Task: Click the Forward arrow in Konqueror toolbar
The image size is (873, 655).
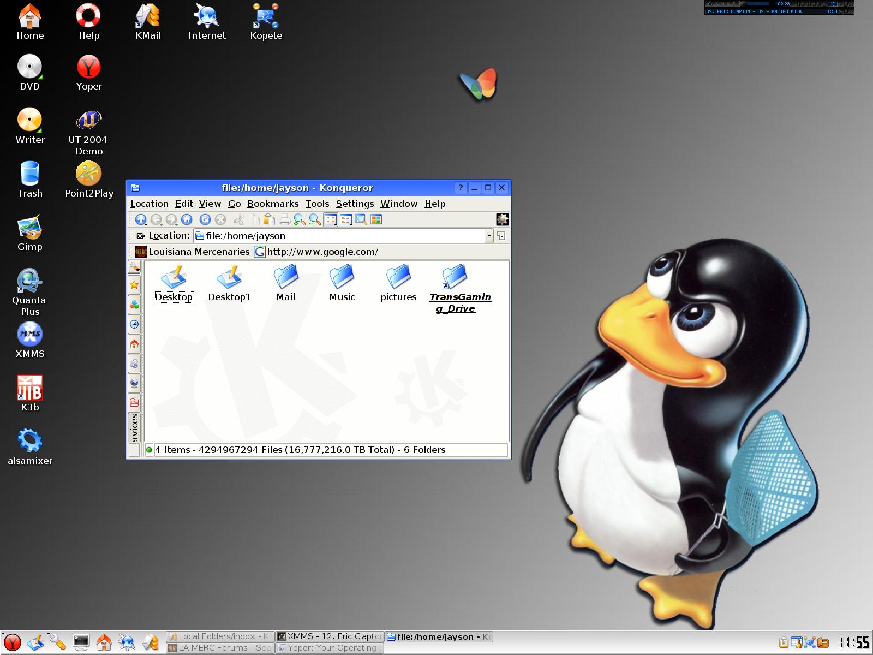Action: pos(171,219)
